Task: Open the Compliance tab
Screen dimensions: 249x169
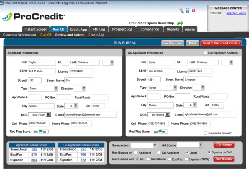Action: click(x=150, y=29)
